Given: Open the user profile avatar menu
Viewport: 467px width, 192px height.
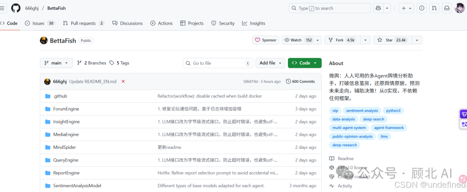Looking at the screenshot, I should (x=459, y=8).
